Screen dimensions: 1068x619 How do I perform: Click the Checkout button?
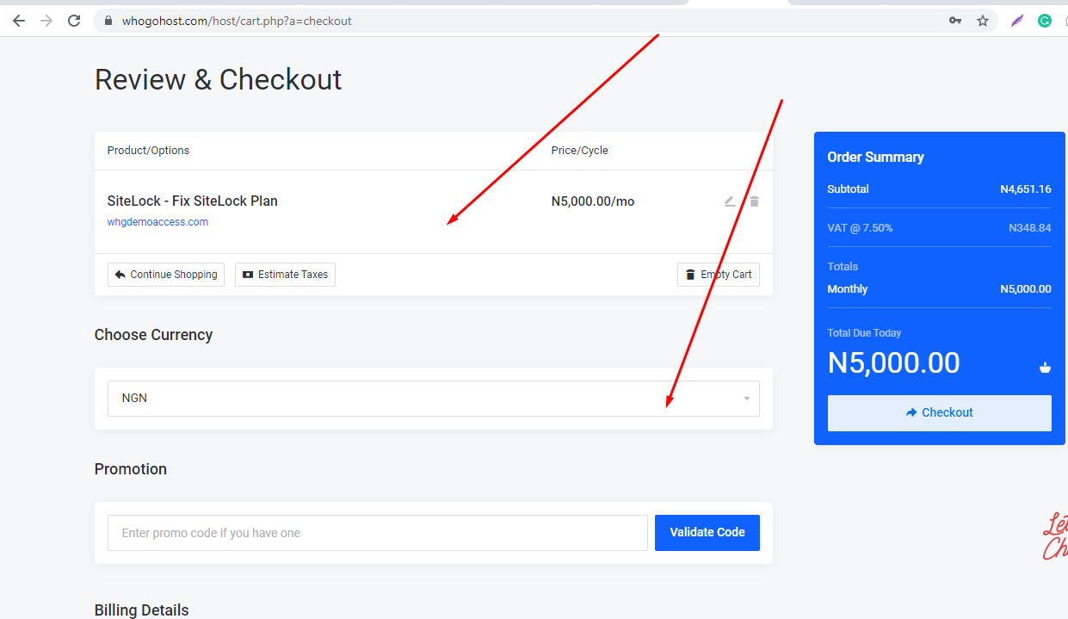coord(940,413)
